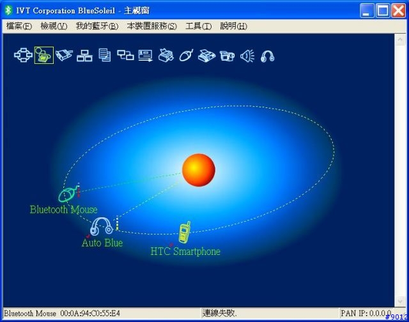Open the 說明(H) menu
Viewport: 409px width, 322px height.
click(233, 26)
